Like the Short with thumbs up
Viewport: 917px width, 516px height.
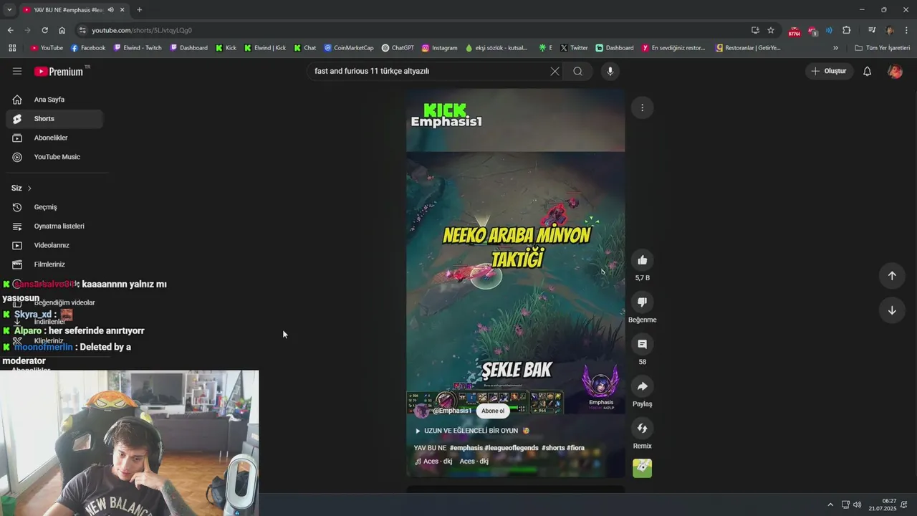(642, 260)
